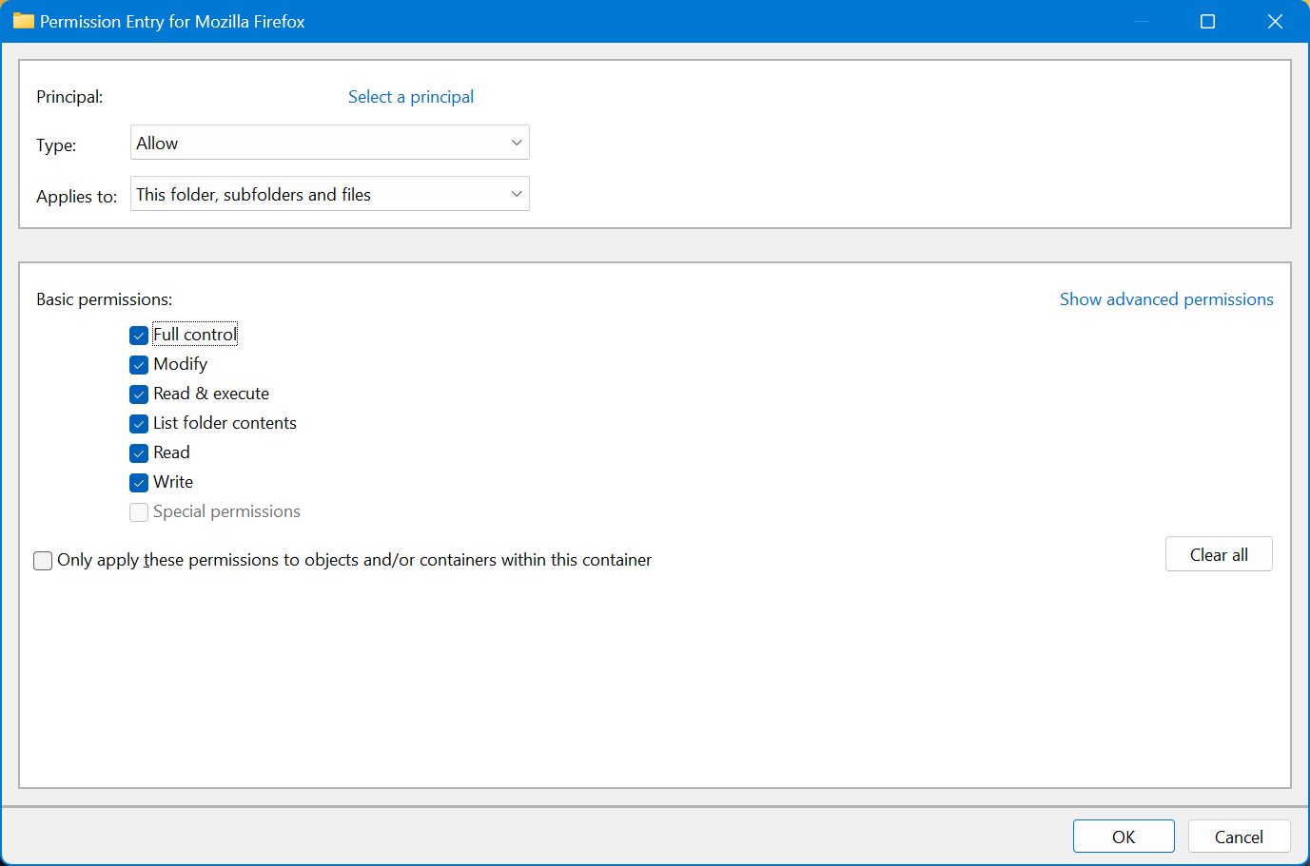Click the 'Applies to:' label
The height and width of the screenshot is (866, 1310).
click(x=77, y=197)
